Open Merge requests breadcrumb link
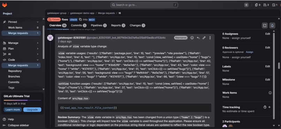 coord(106,13)
